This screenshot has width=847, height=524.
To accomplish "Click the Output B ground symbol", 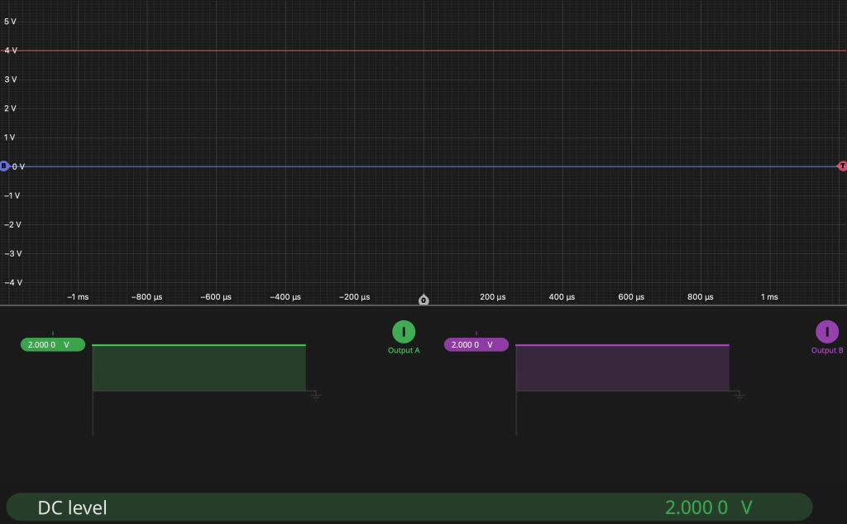I will [x=739, y=397].
